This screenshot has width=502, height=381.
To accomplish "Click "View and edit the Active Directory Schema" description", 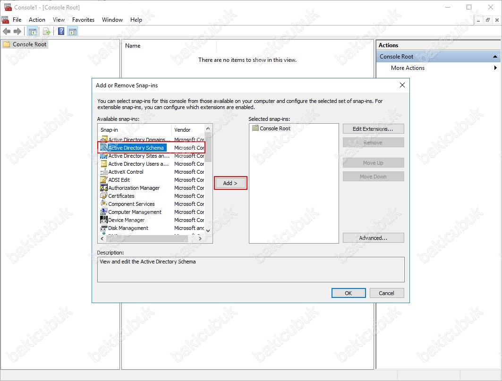I will (148, 262).
